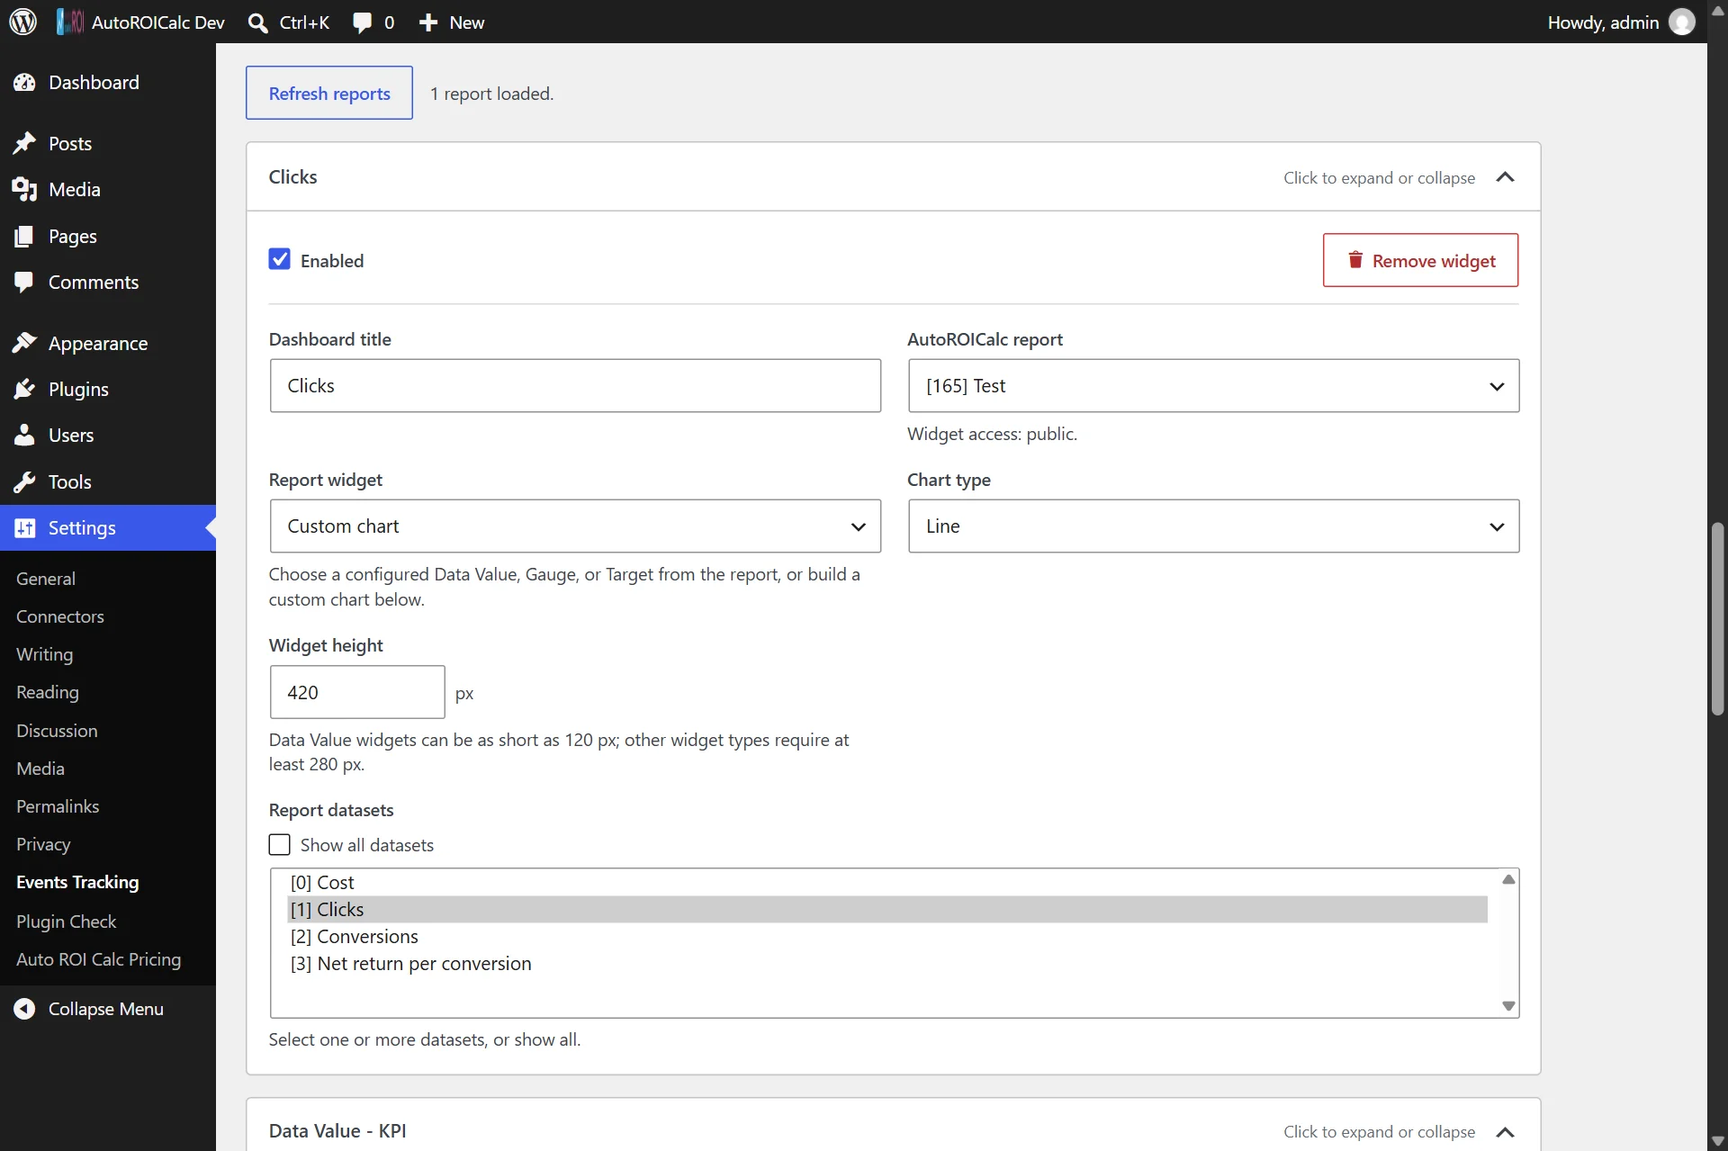Open Auto ROI Calc Pricing page
This screenshot has width=1728, height=1151.
point(99,959)
